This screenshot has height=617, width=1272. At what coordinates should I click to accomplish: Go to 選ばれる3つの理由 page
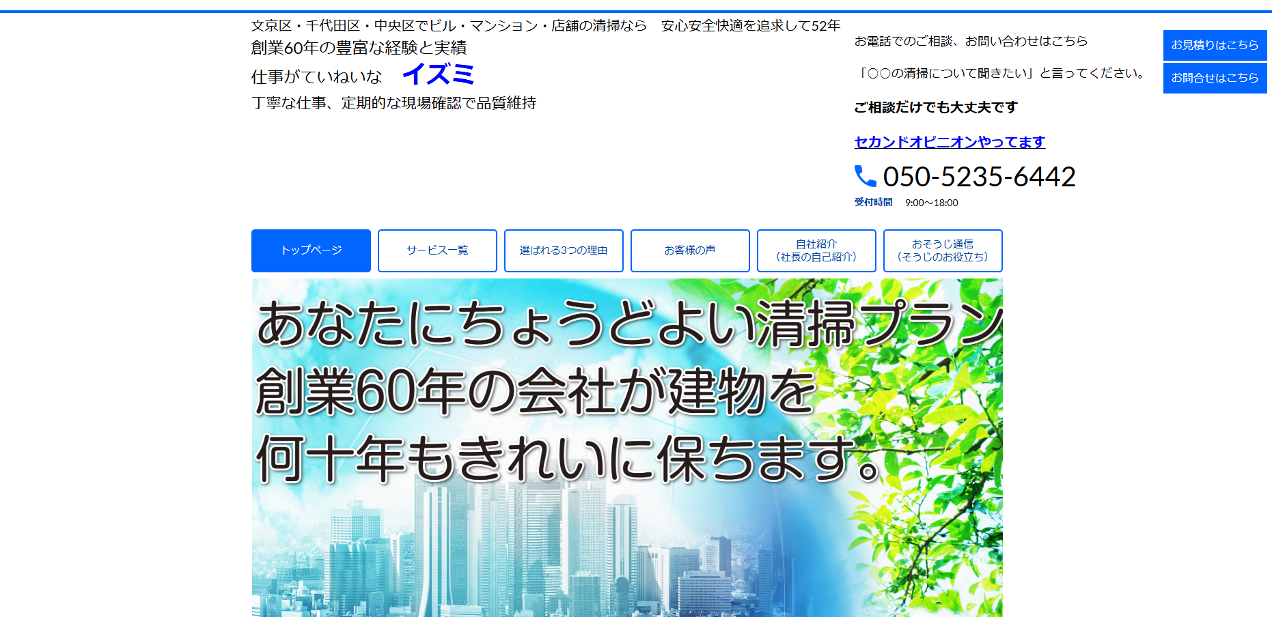coord(564,250)
